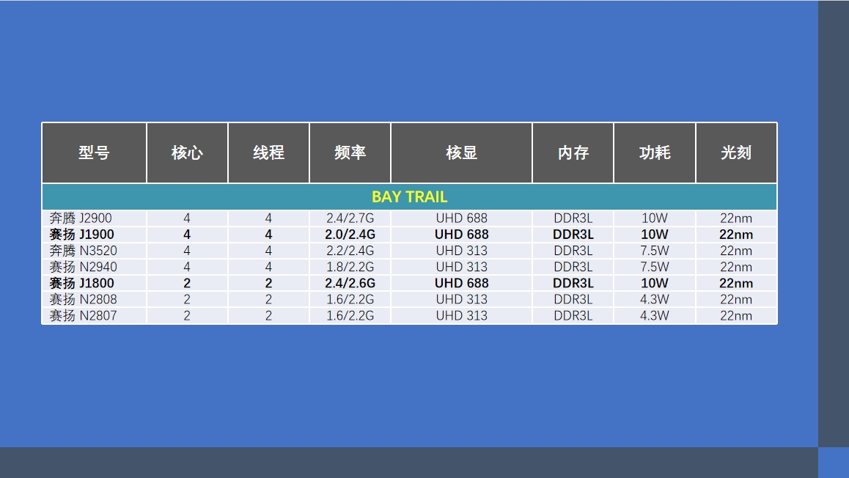Screen dimensions: 849x478
Task: Select UHD 313 in the N2808 row
Action: click(461, 299)
